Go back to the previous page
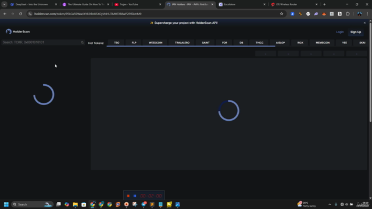Screen dimensions: 372x209 [5, 14]
